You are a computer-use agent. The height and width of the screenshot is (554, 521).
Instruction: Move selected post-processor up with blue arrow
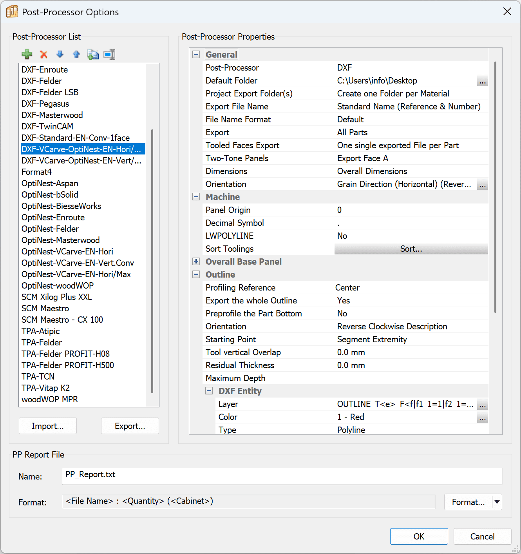(76, 54)
